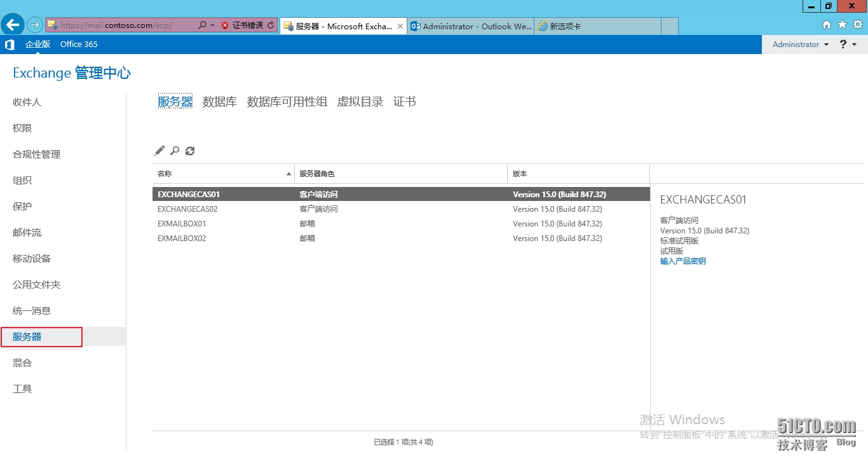868x463 pixels.
Task: Sort servers by clicking the 名称 column header arrow
Action: (x=288, y=173)
